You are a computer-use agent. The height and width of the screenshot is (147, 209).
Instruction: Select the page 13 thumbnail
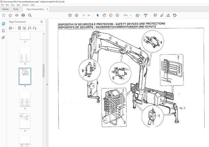tap(25, 54)
